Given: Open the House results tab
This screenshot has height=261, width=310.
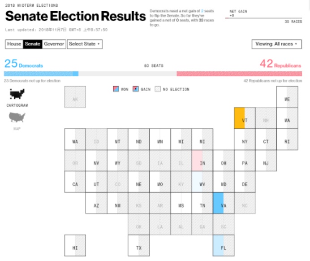Looking at the screenshot, I should pos(14,44).
